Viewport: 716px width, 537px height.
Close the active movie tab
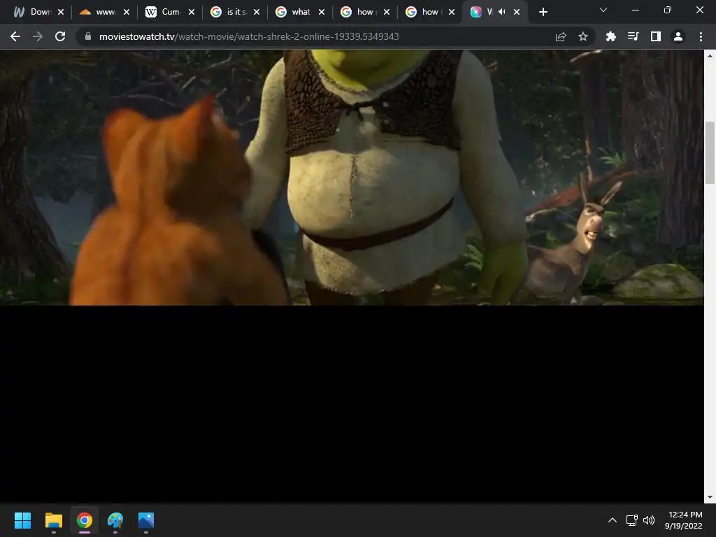517,12
